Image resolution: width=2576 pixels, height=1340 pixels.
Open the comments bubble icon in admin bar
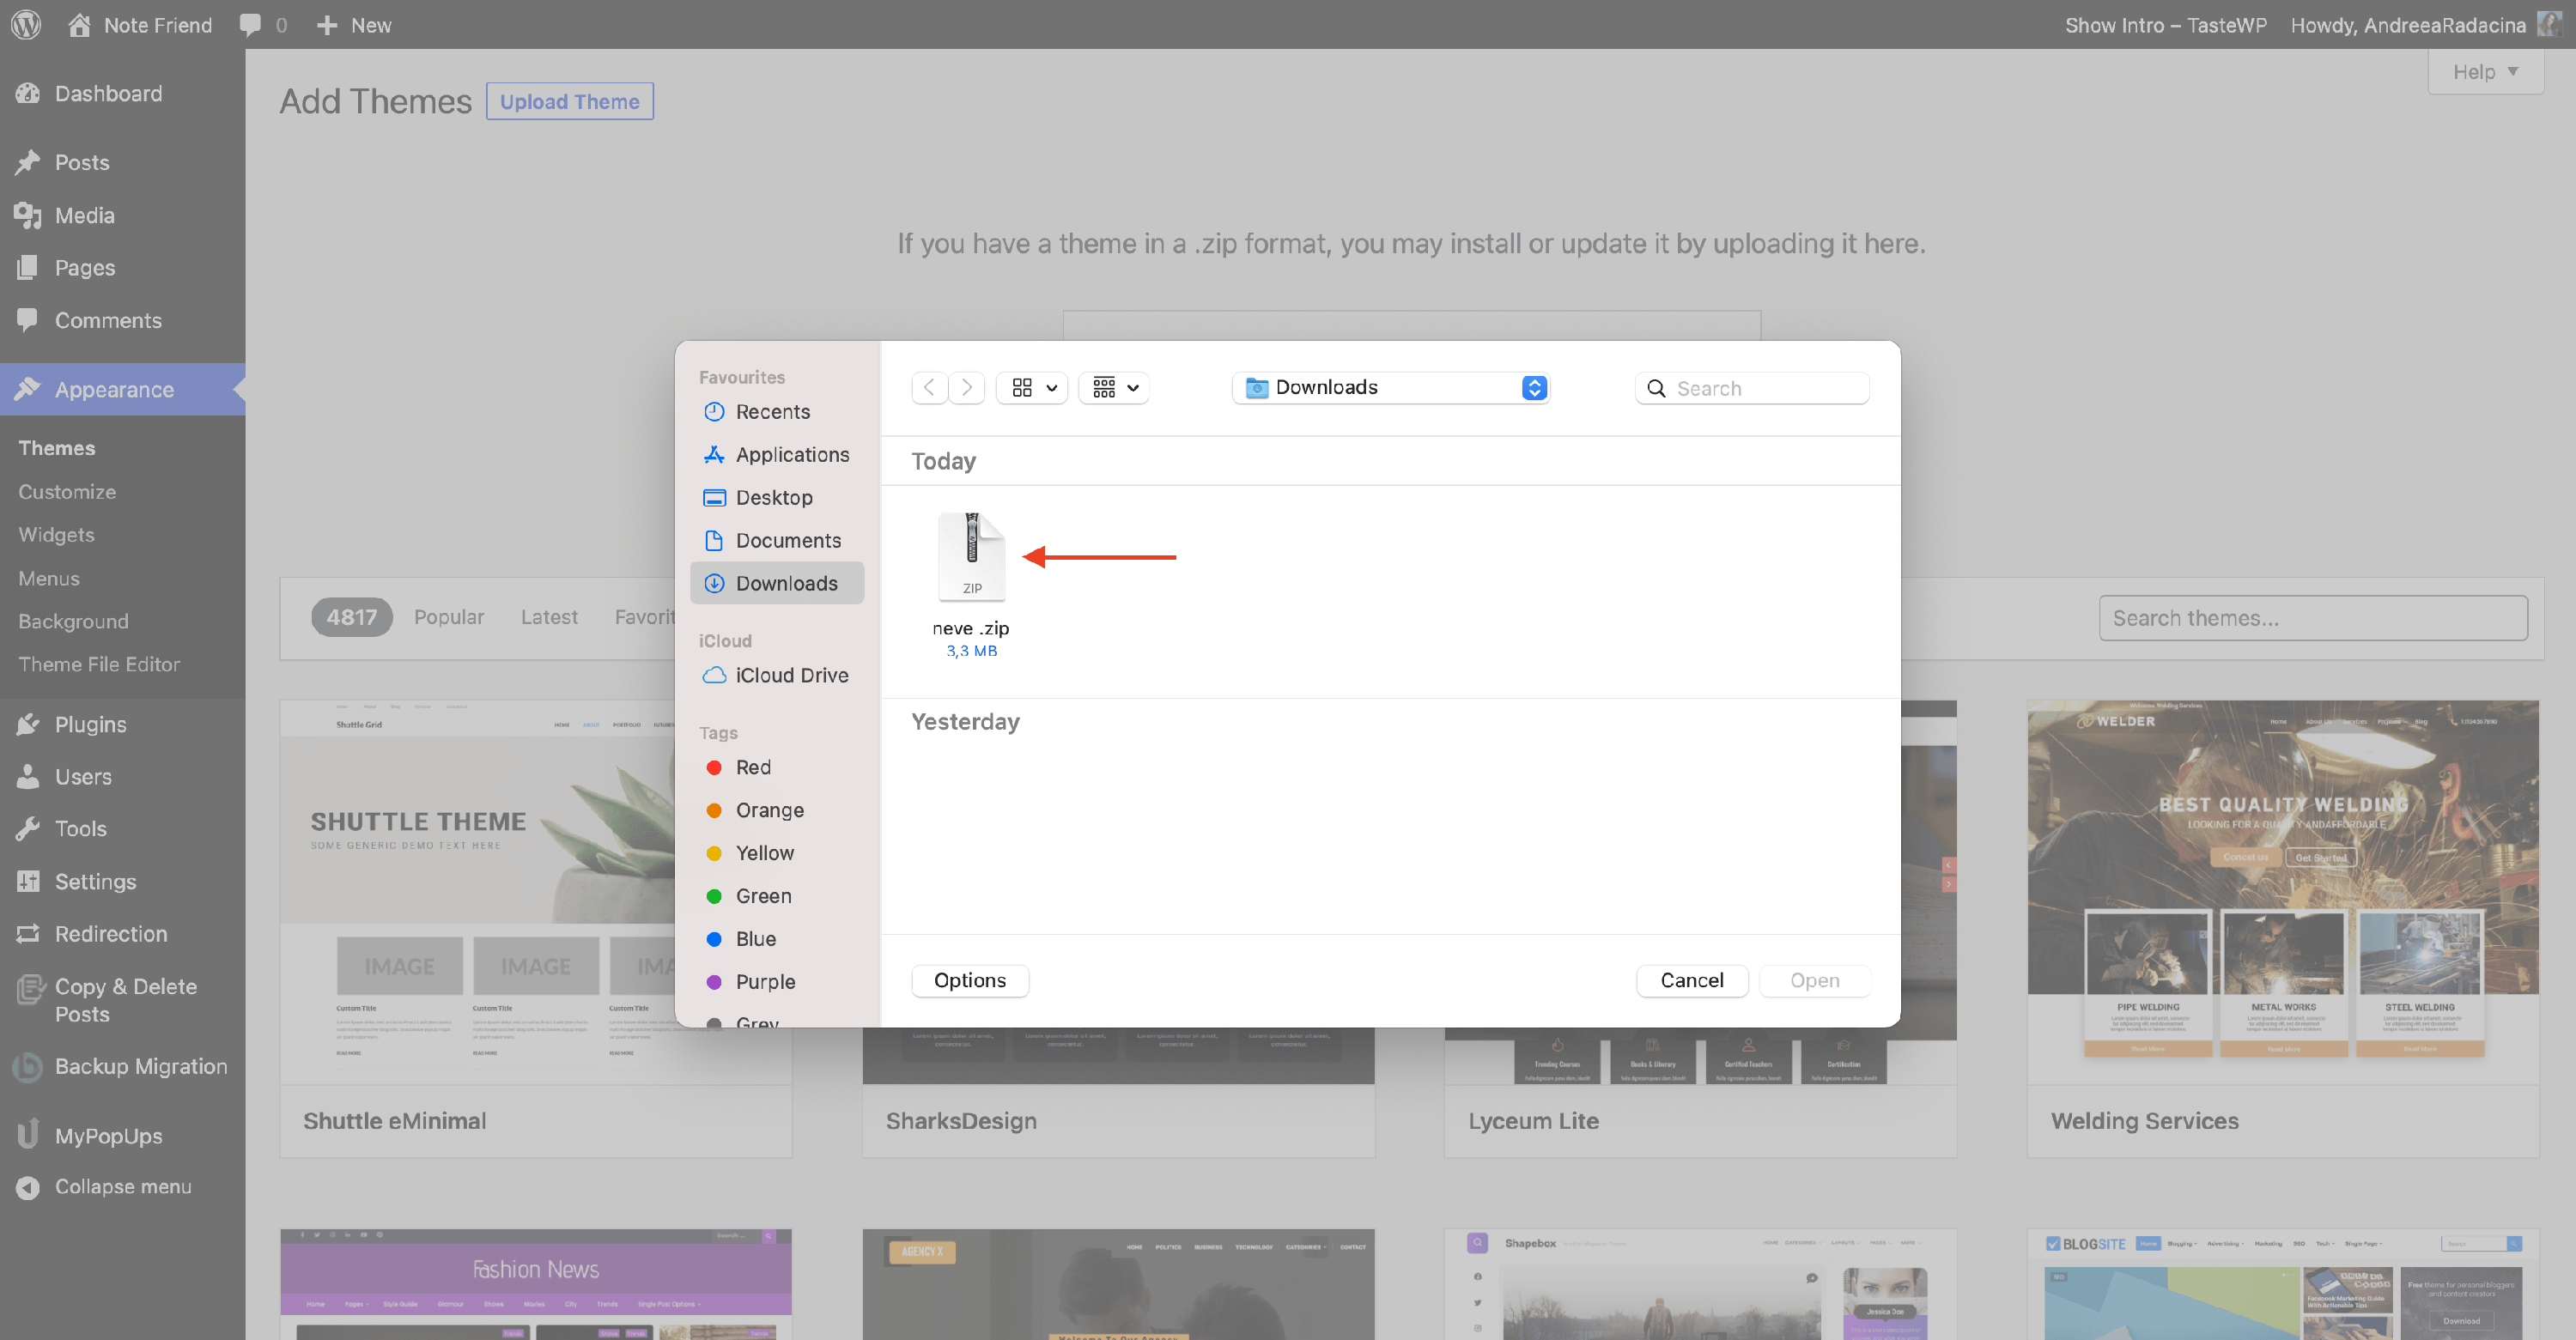(x=250, y=25)
